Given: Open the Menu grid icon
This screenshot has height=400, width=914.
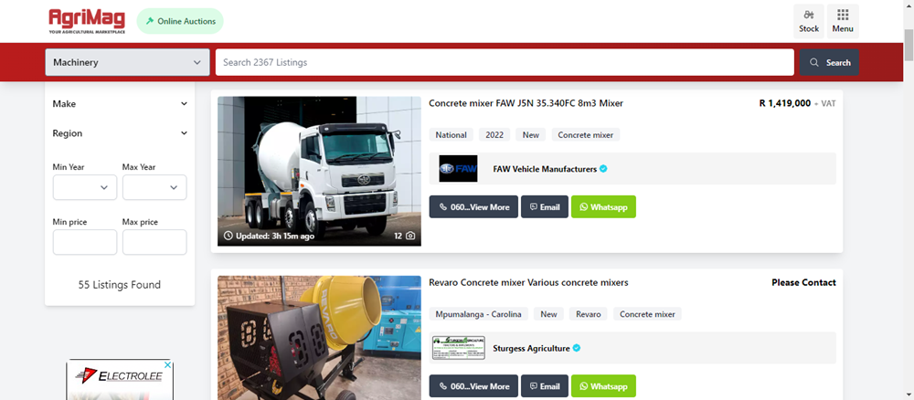Looking at the screenshot, I should (x=843, y=22).
